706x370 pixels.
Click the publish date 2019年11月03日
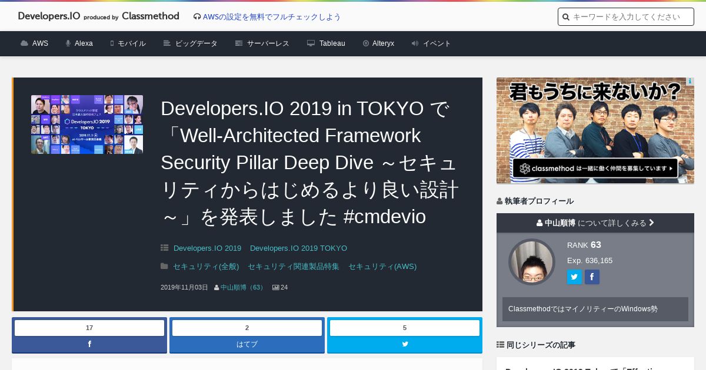(184, 288)
